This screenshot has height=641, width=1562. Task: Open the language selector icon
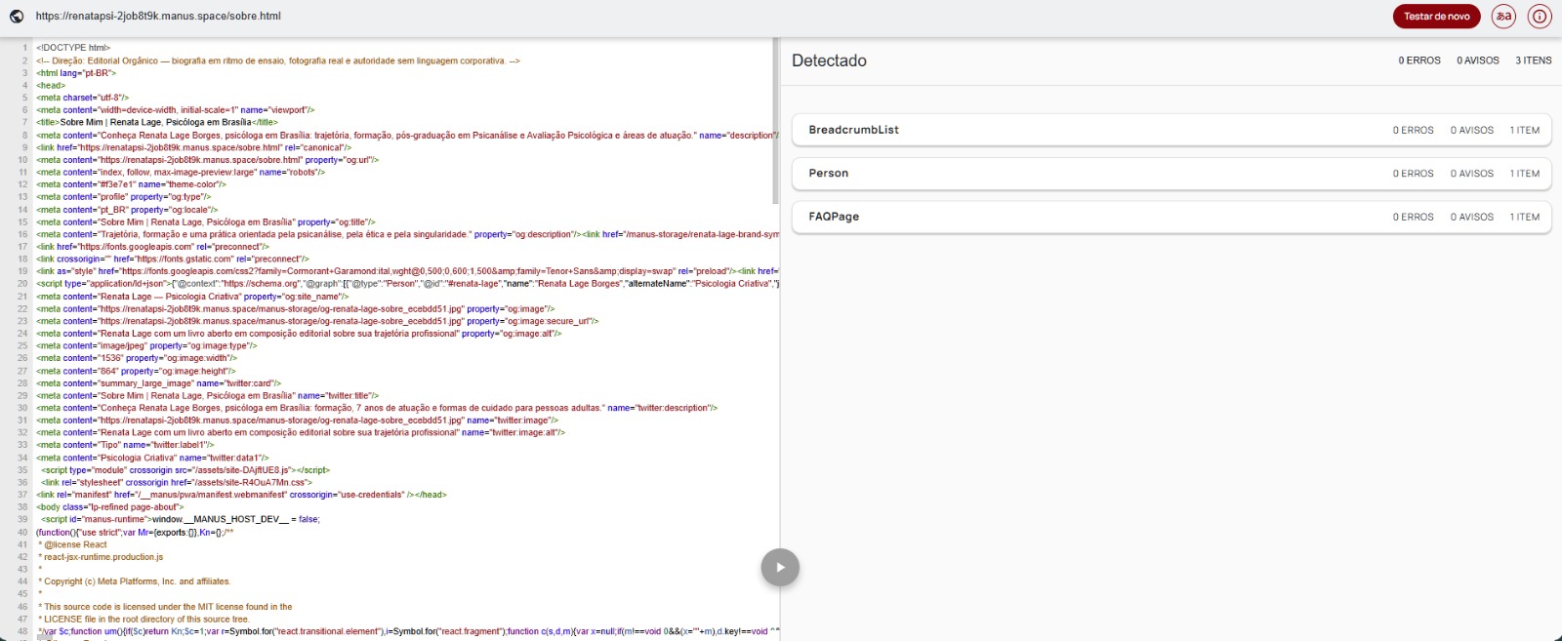[1504, 17]
